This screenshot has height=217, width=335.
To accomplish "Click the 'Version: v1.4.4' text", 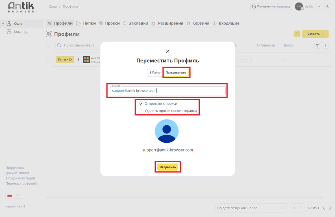I will tap(15, 207).
